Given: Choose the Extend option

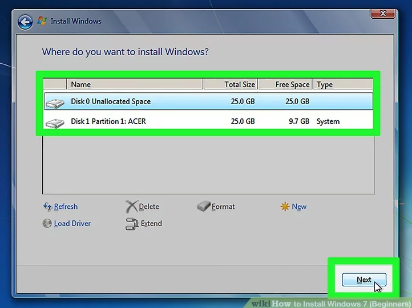Looking at the screenshot, I should click(151, 223).
